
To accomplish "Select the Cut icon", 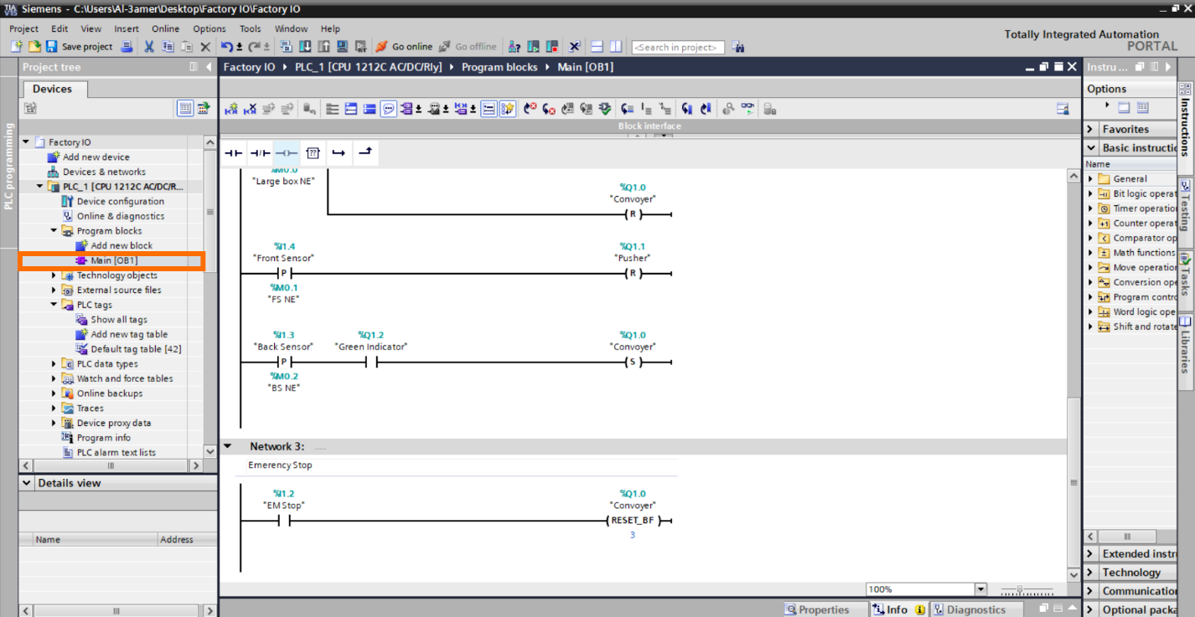I will click(x=150, y=47).
